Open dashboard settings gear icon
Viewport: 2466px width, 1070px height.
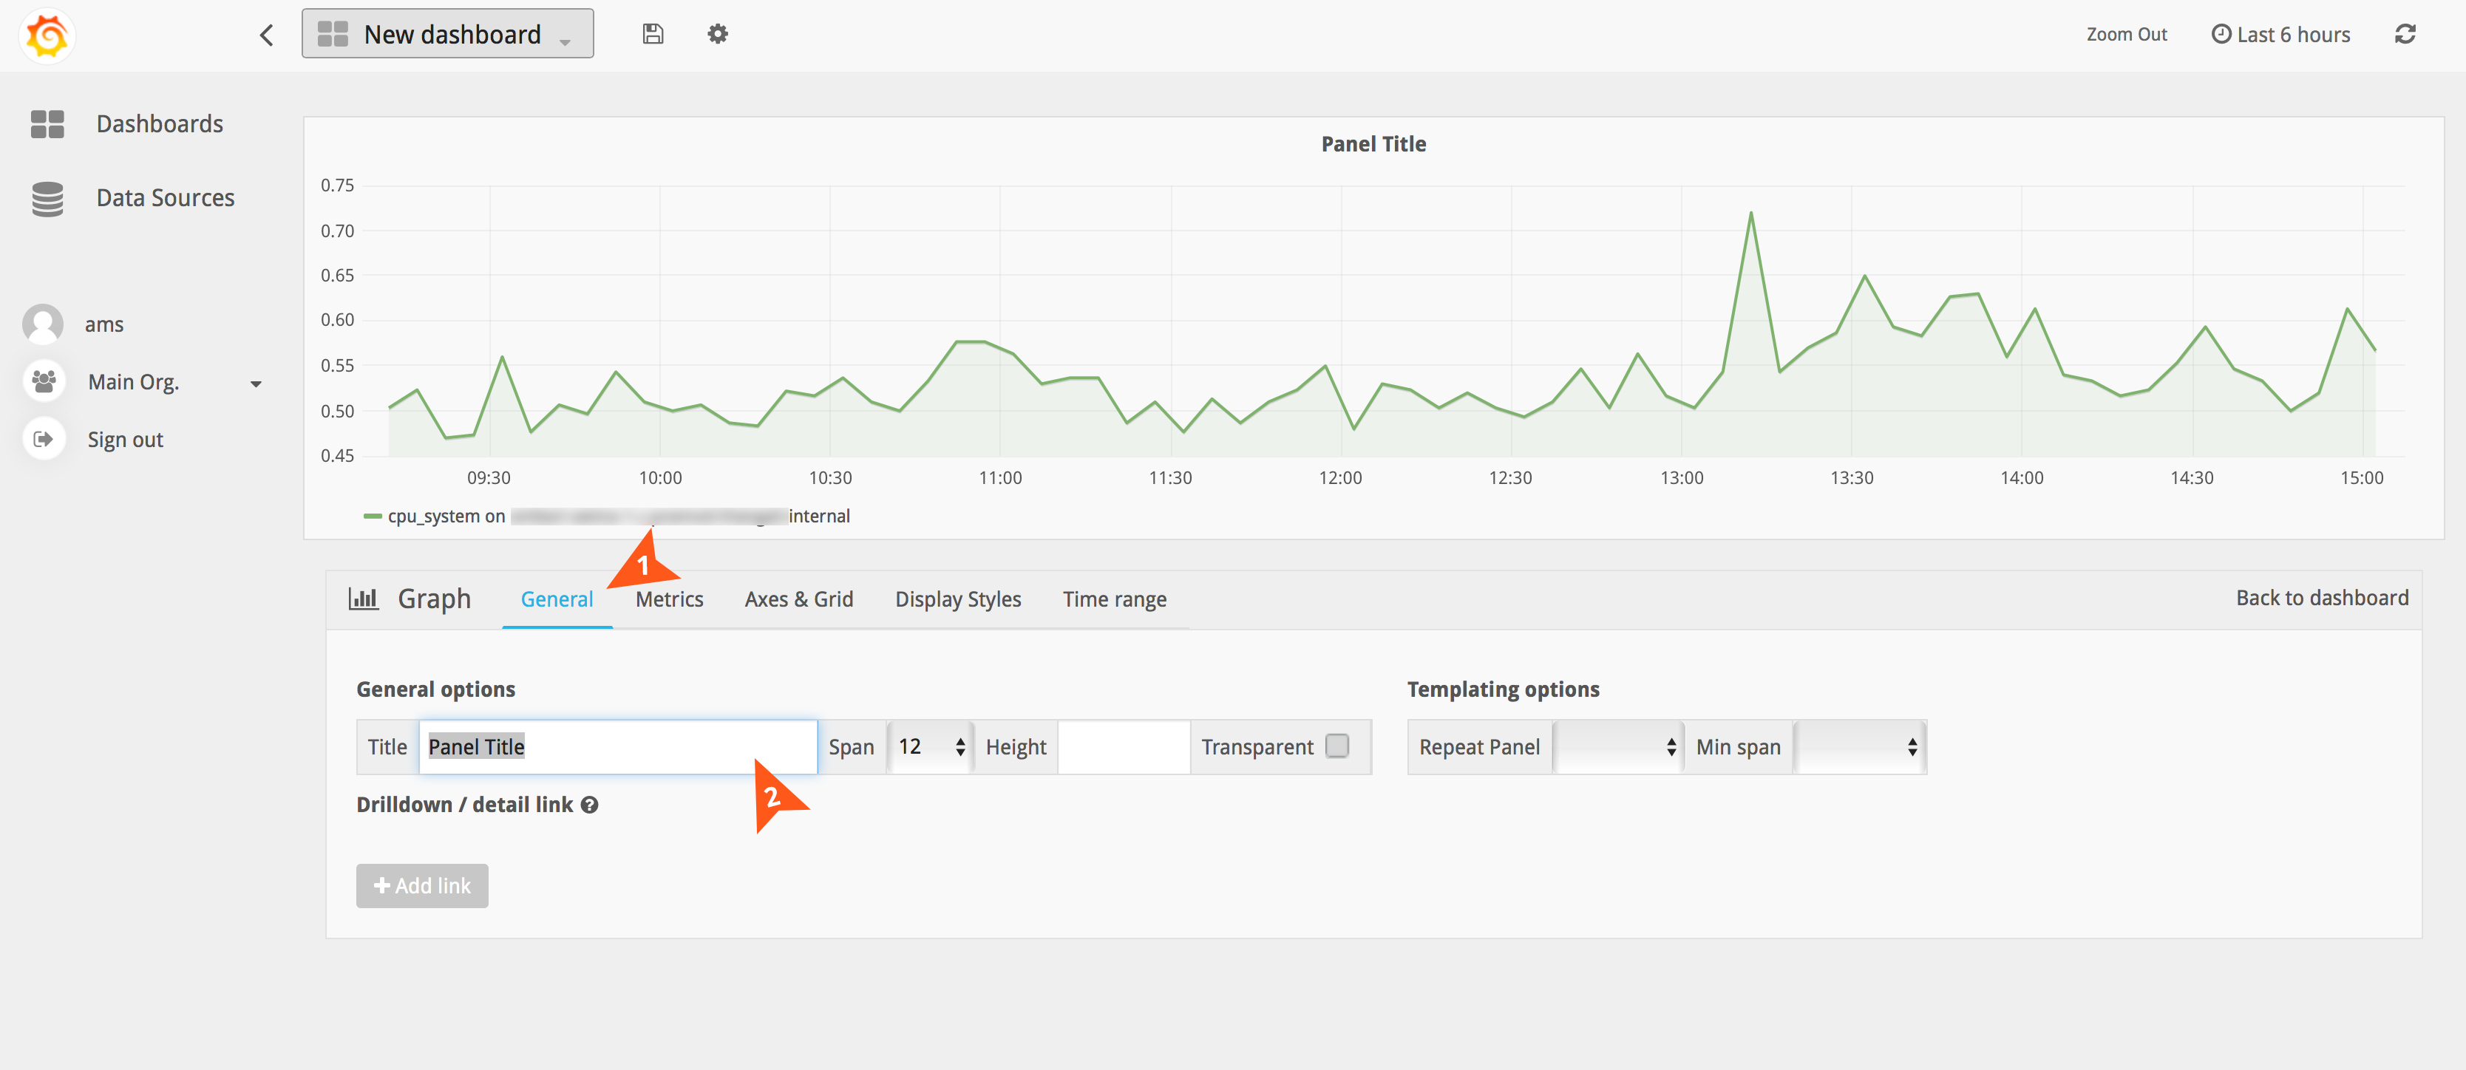[x=717, y=35]
